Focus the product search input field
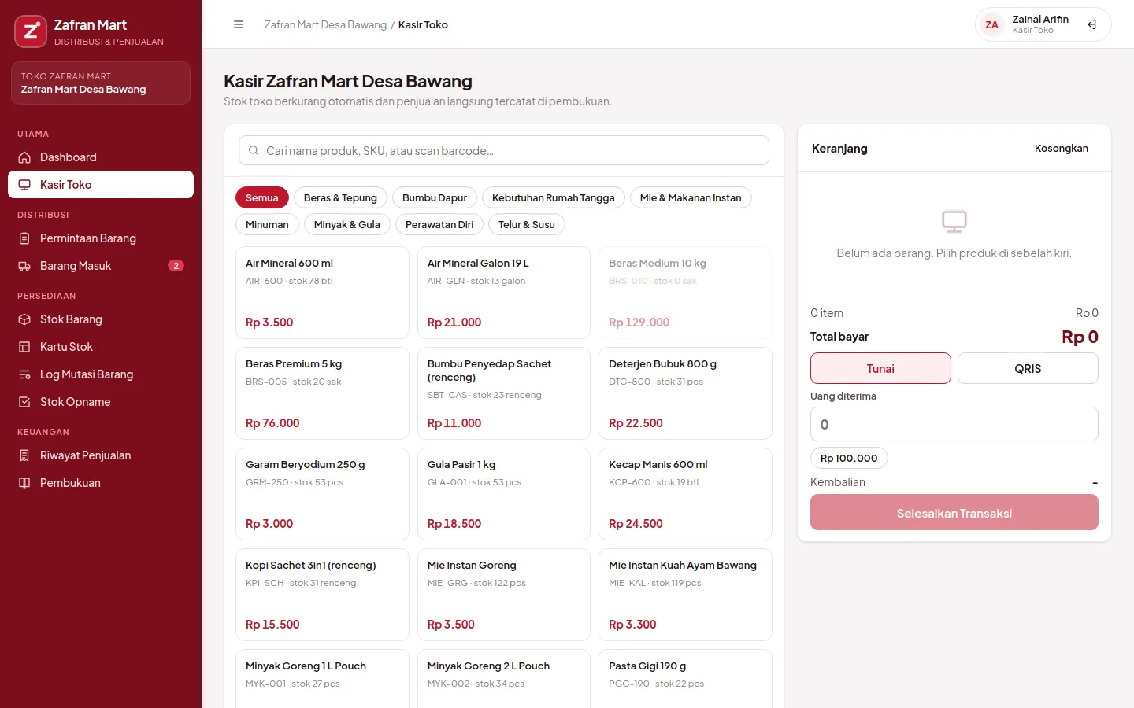Image resolution: width=1134 pixels, height=708 pixels. click(x=504, y=150)
